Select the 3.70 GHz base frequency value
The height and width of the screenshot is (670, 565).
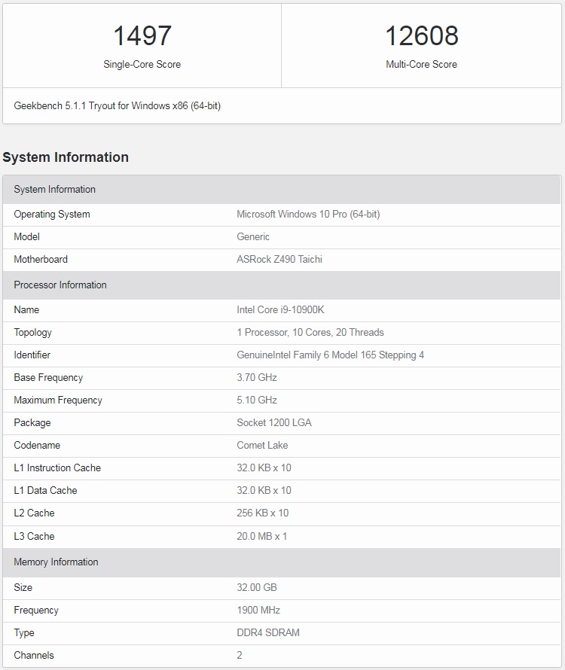[257, 378]
